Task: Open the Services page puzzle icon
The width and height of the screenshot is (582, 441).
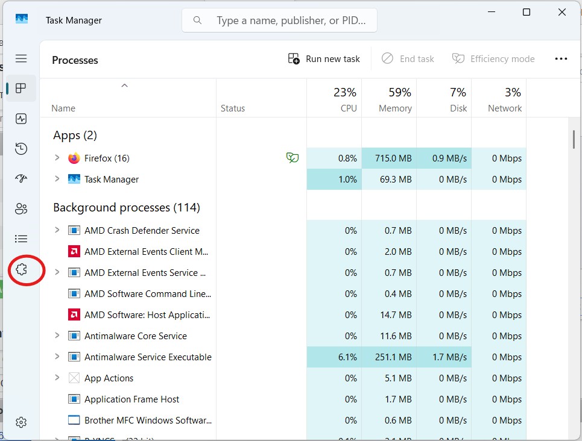Action: pos(21,269)
